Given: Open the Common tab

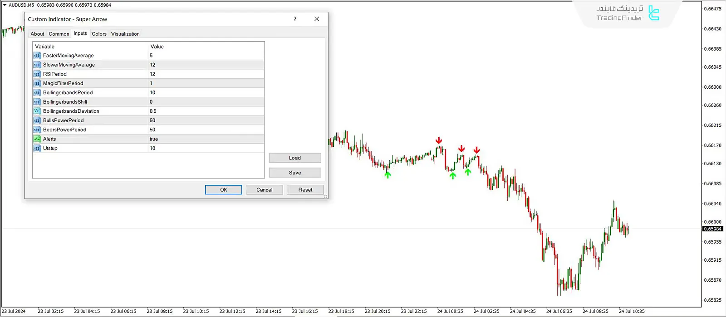Looking at the screenshot, I should pyautogui.click(x=59, y=34).
